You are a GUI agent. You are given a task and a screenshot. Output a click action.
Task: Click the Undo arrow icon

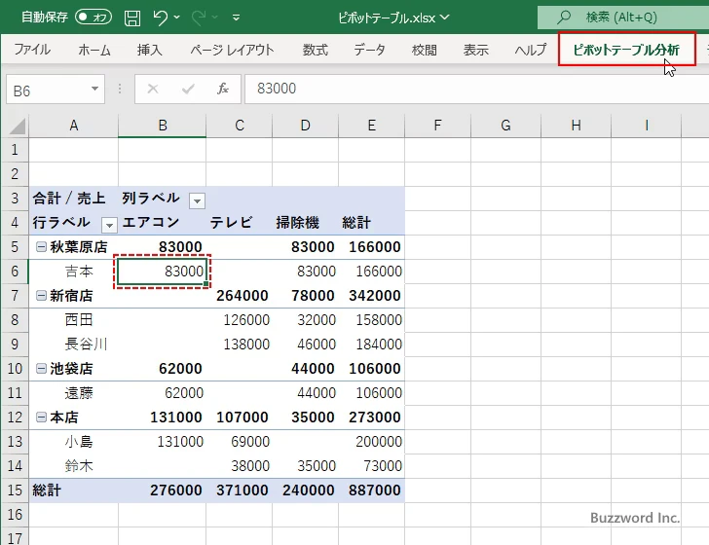pyautogui.click(x=160, y=18)
